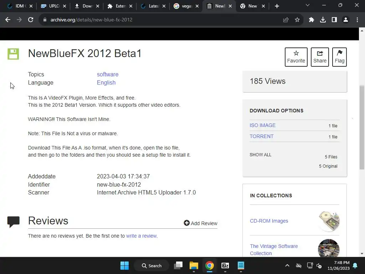Close the vegas Google tab
The image size is (365, 274).
(197, 6)
